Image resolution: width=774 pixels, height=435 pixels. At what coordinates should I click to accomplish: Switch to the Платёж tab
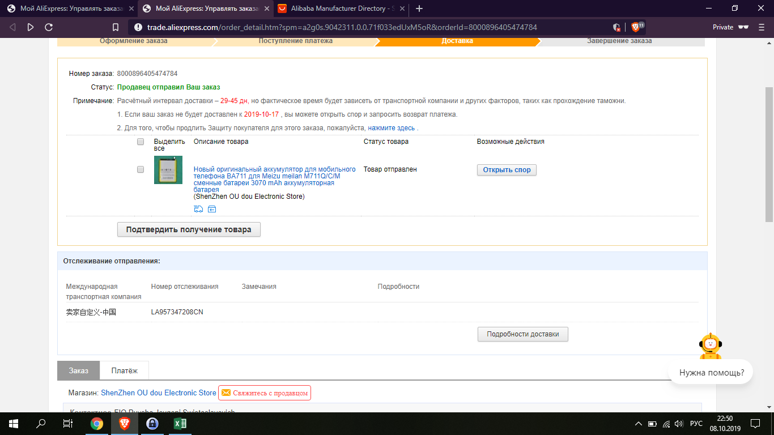[125, 370]
